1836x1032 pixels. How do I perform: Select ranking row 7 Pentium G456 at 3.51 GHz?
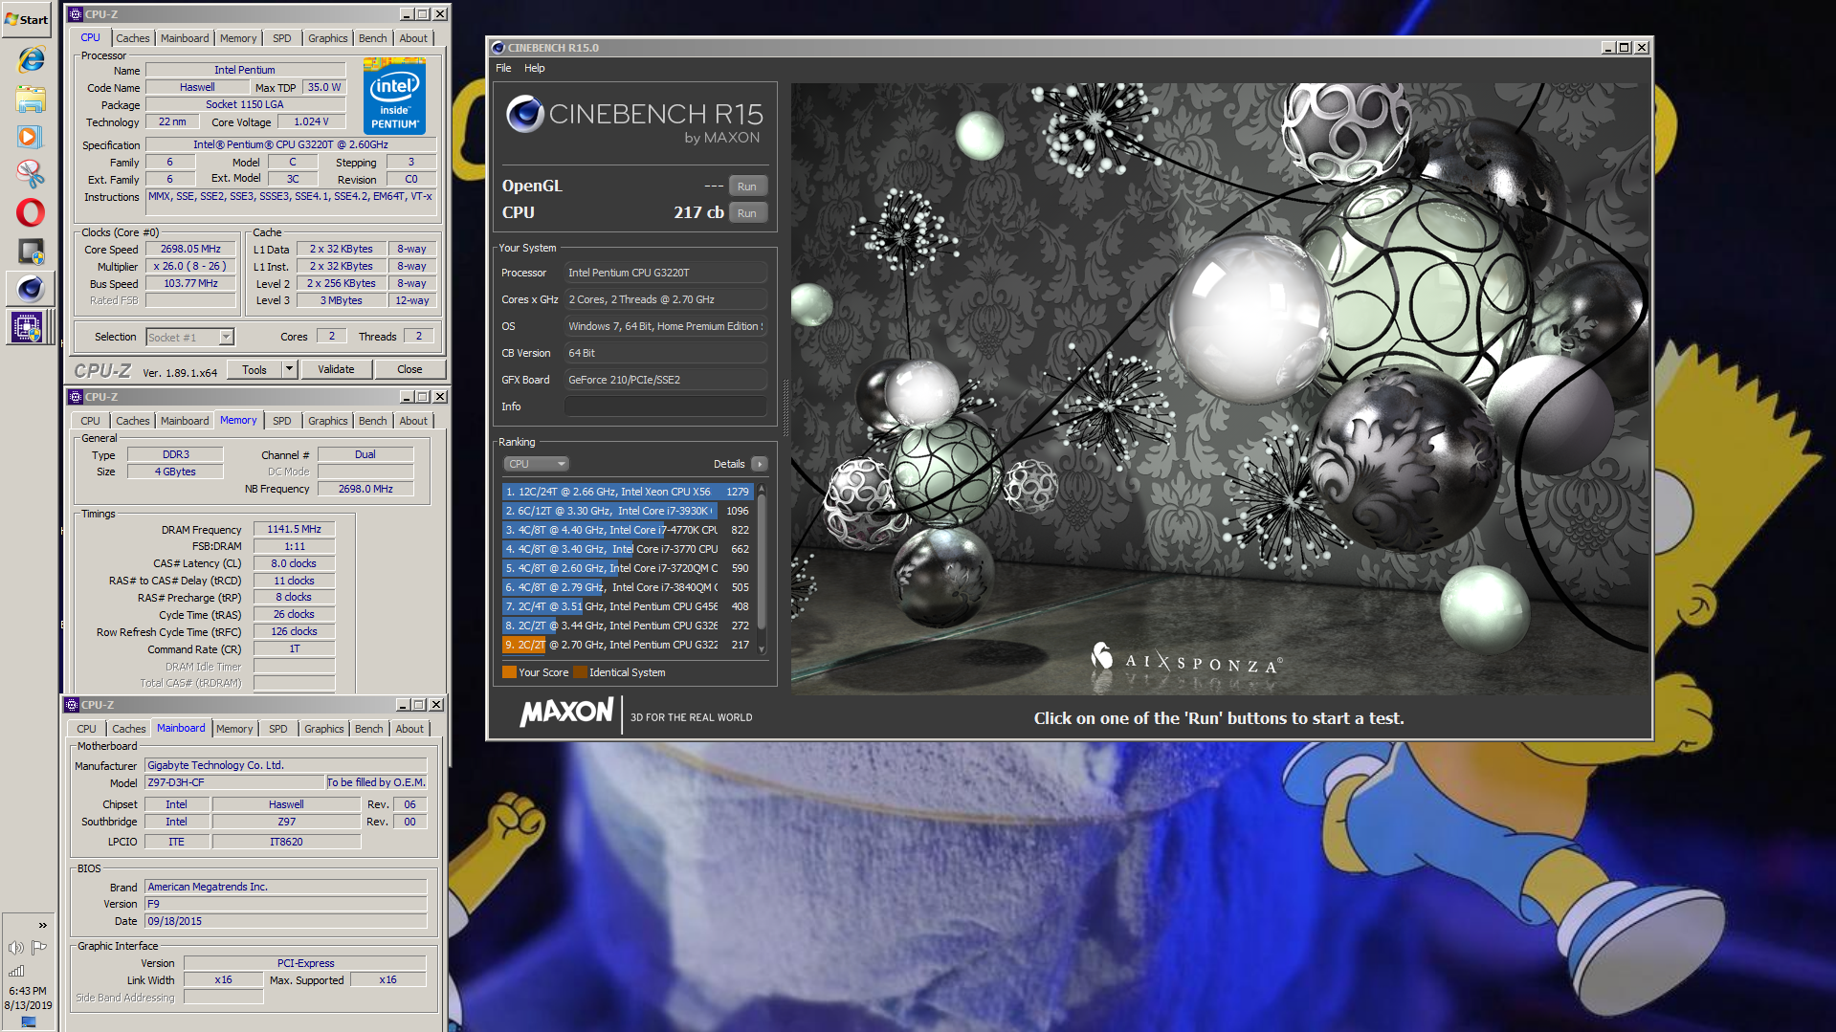coord(628,606)
